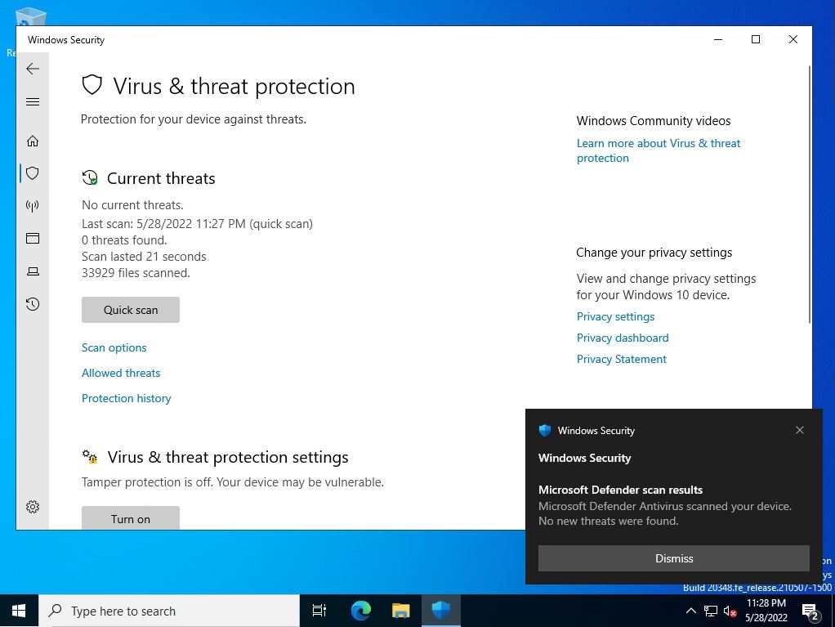835x627 pixels.
Task: Click the 'Last scan: 5/28/2022 11:27 PM' line
Action: [197, 224]
